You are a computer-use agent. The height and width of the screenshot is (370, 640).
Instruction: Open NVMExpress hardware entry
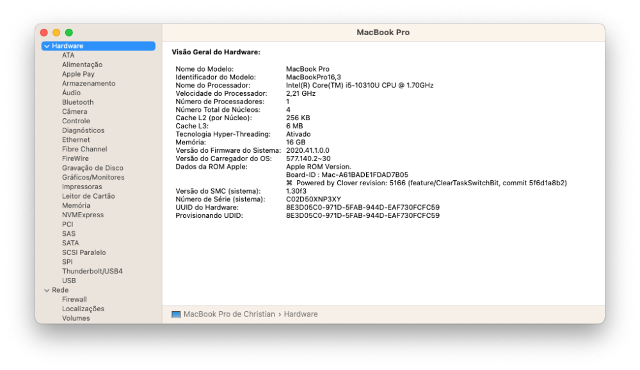pos(83,215)
